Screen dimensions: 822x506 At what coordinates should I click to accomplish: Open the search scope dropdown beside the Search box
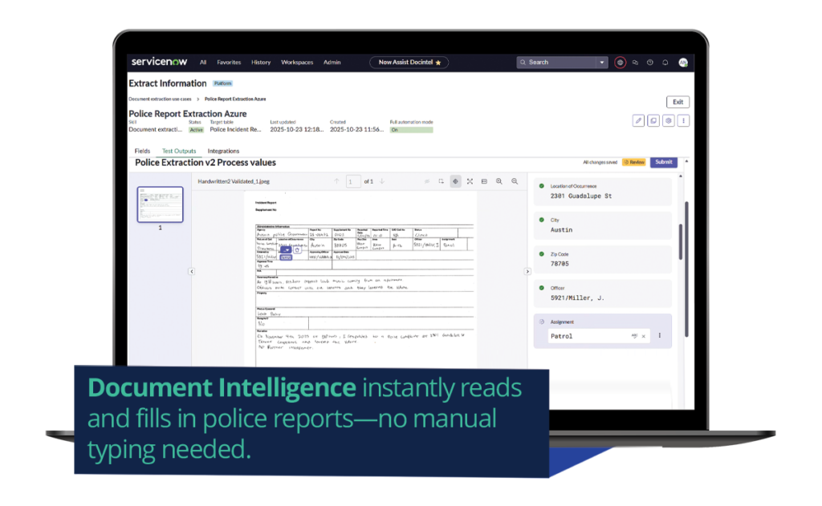(601, 62)
